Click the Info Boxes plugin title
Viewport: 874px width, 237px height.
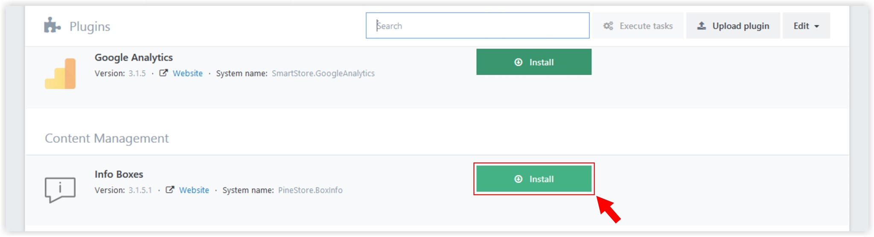pyautogui.click(x=119, y=174)
